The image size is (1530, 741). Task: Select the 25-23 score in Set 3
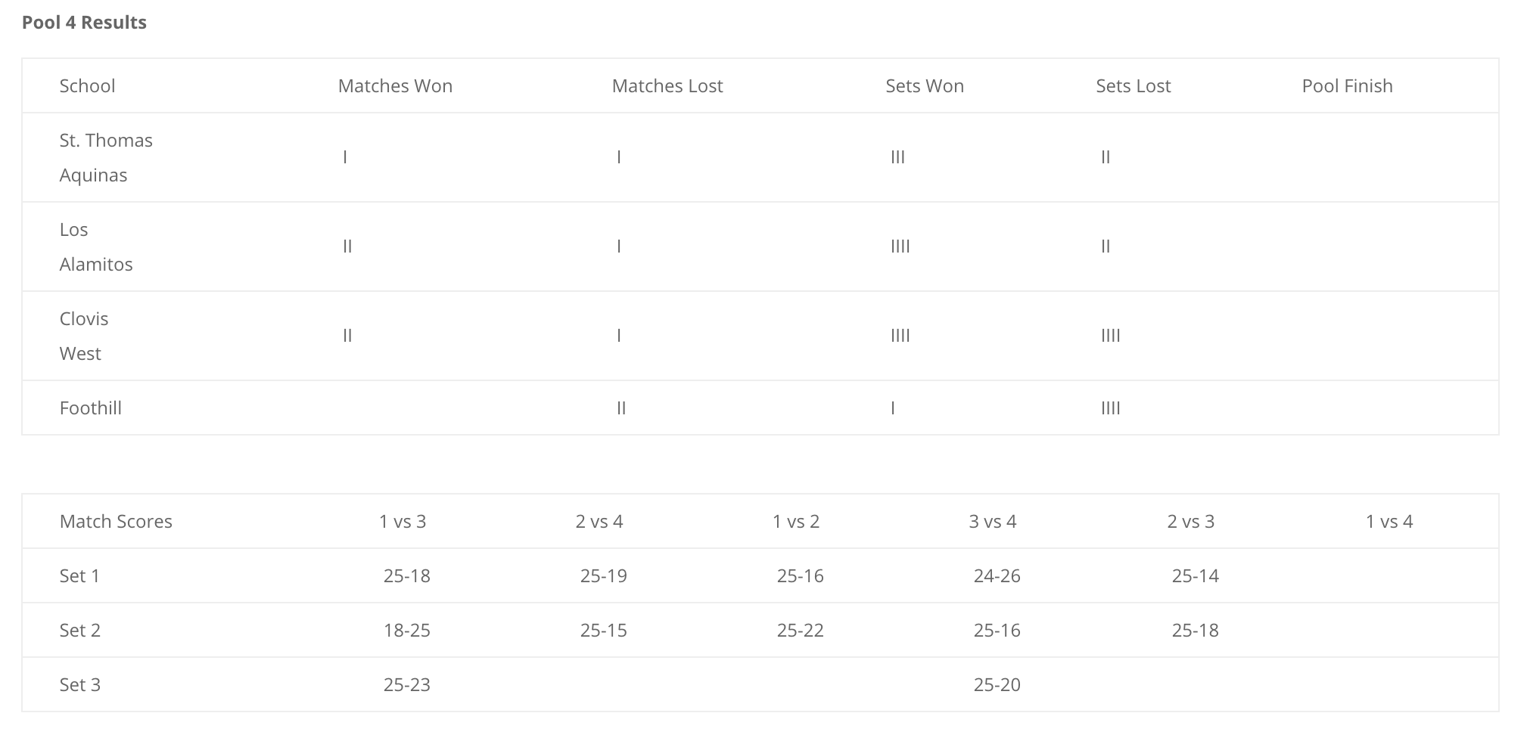click(x=407, y=684)
